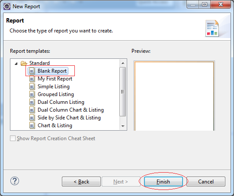The height and width of the screenshot is (196, 234).
Task: Click the template list scrollbar thumb
Action: (123, 92)
